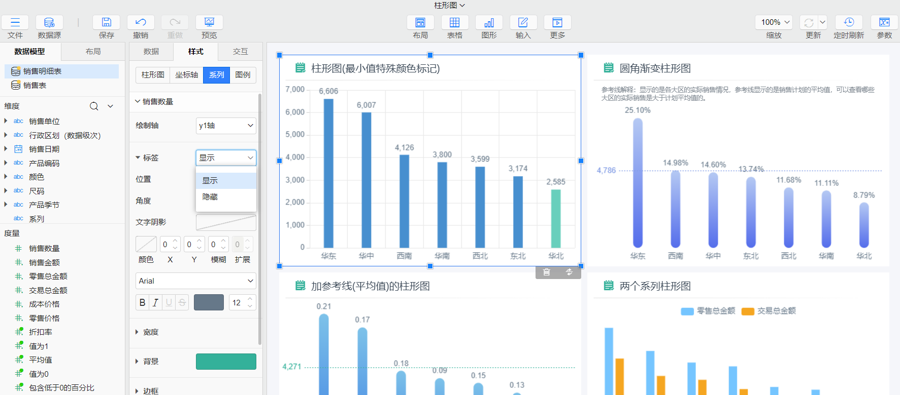
Task: Open the 定时刷新 scheduled refresh icon
Action: [x=848, y=22]
